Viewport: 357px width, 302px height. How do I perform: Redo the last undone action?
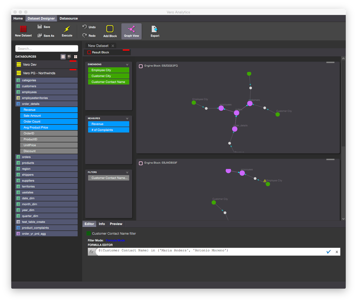click(89, 35)
